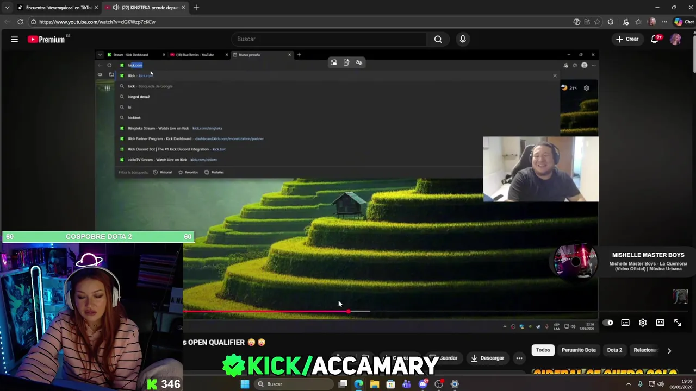Select the Relacionados filter chip
The width and height of the screenshot is (696, 391).
(x=645, y=350)
